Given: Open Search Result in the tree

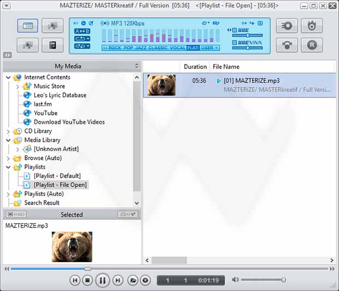Looking at the screenshot, I should tap(42, 203).
